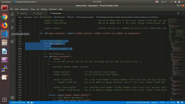This screenshot has width=185, height=104.
Task: Open the Extensions view
Action: pyautogui.click(x=12, y=41)
